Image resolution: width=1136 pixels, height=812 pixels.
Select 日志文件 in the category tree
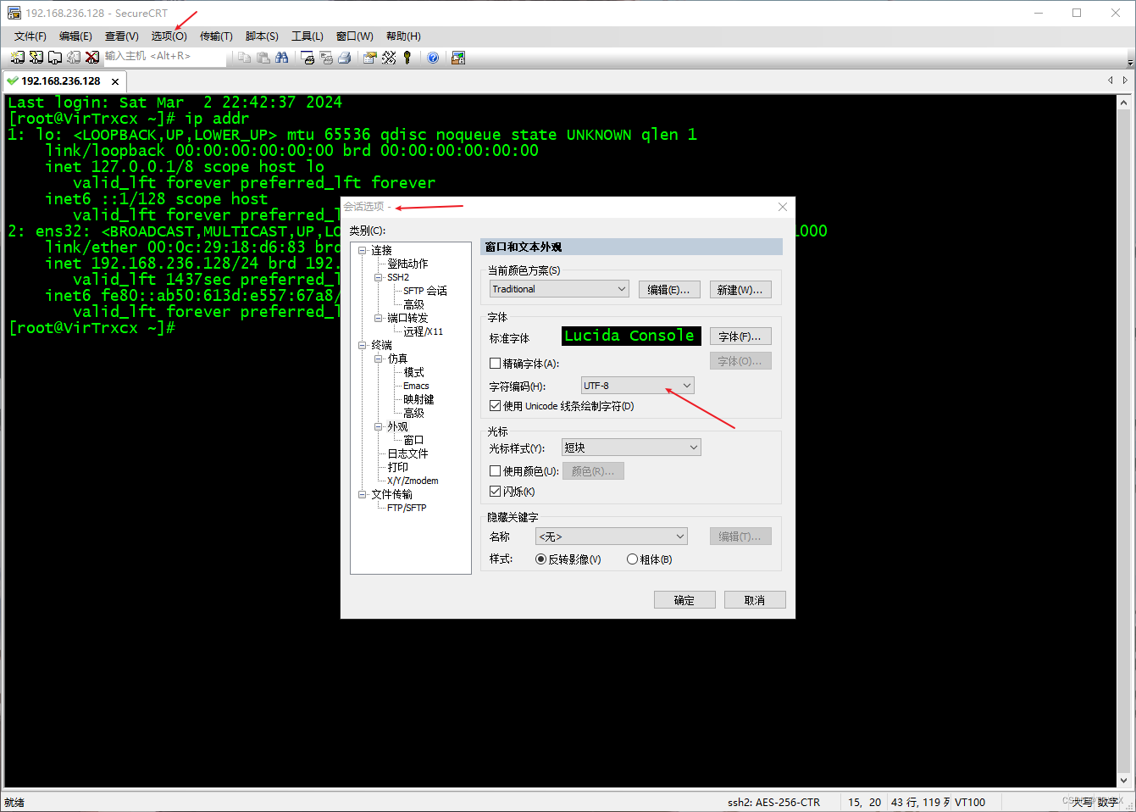407,453
